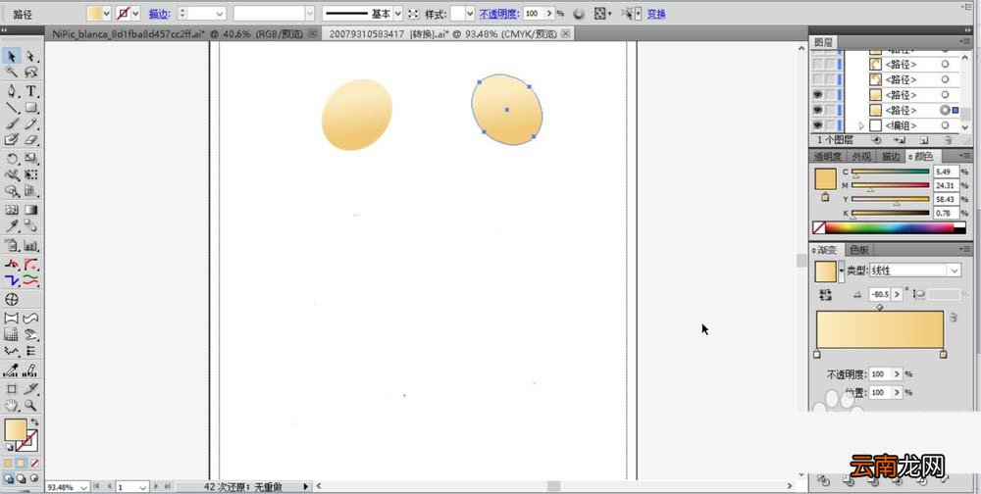
Task: Enable Draw Inside mode in toolbox
Action: pyautogui.click(x=33, y=478)
